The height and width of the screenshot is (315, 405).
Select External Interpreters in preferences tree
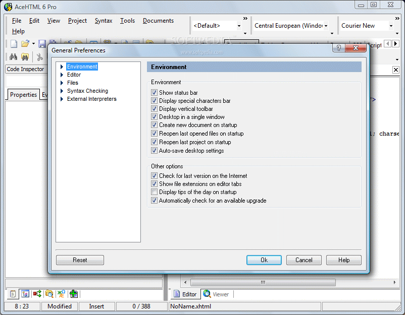[x=92, y=99]
